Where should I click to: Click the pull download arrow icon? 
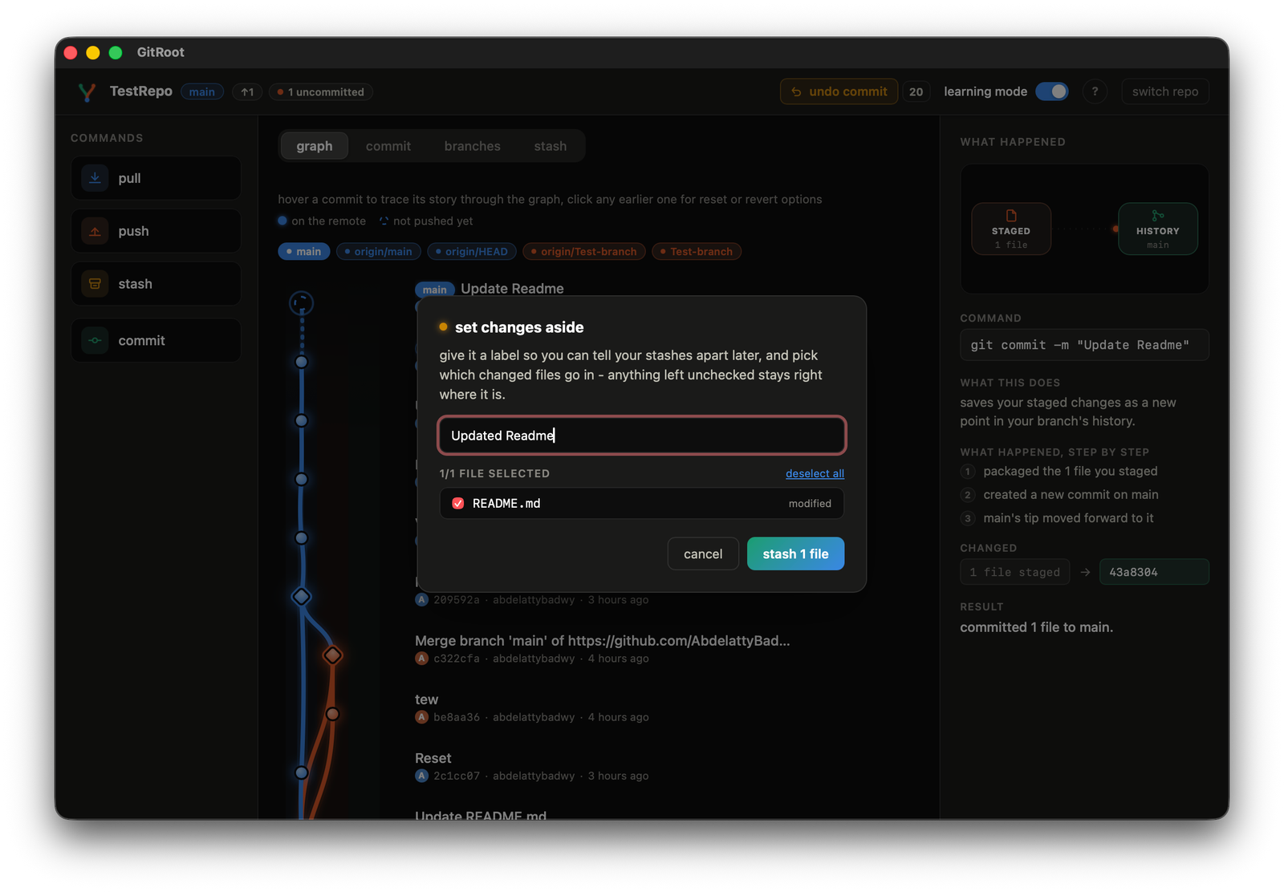click(x=95, y=178)
